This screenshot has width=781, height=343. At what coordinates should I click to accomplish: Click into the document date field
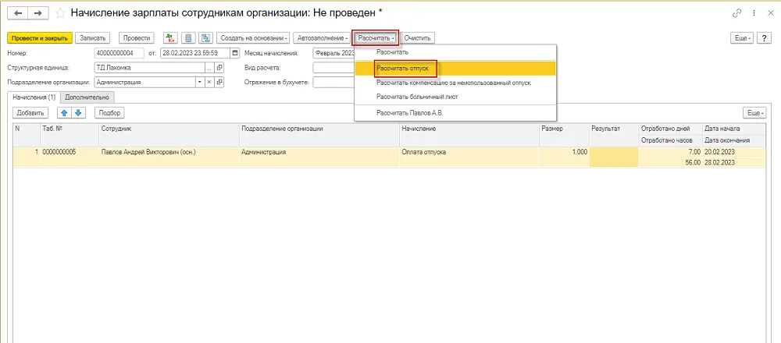[195, 53]
